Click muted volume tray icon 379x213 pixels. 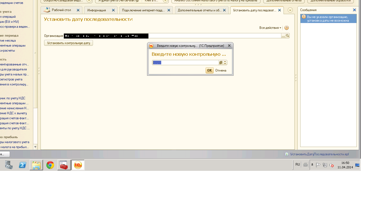(332, 165)
